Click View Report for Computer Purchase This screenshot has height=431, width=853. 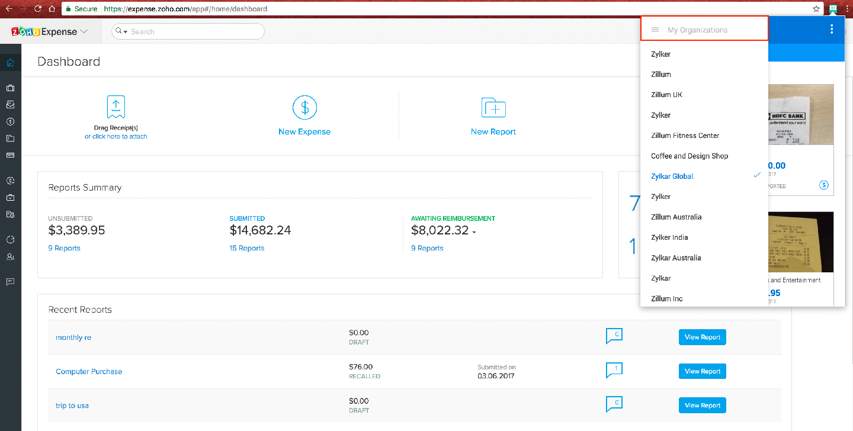pos(703,371)
